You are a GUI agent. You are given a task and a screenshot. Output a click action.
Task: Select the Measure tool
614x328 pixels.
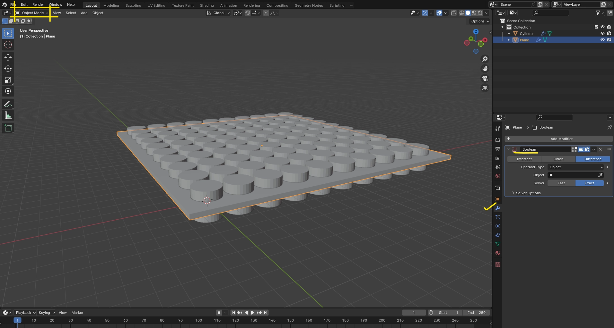tap(8, 115)
